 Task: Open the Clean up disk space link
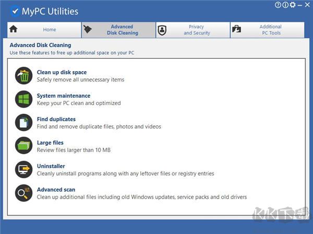(x=62, y=72)
